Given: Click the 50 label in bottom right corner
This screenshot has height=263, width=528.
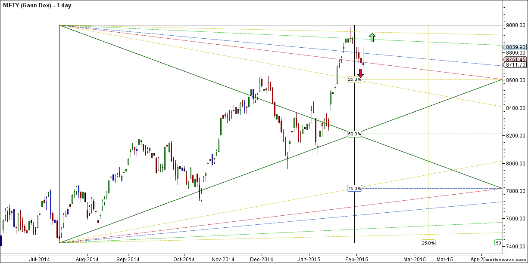Looking at the screenshot, I should tap(498, 243).
